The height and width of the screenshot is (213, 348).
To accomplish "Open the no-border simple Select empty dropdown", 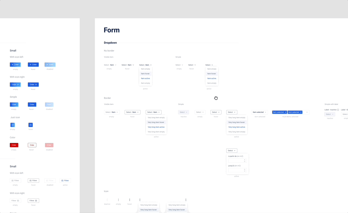I will click(x=179, y=65).
